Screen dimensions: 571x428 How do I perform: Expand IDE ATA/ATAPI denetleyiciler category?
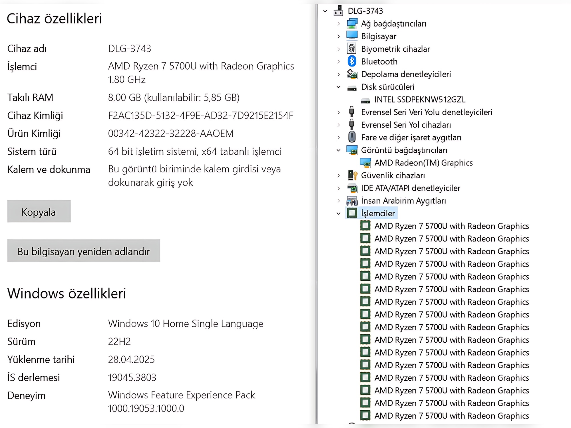(339, 188)
